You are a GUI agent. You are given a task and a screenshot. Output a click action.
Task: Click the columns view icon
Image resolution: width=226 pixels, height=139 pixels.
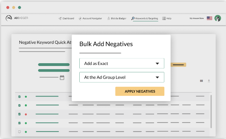[x=201, y=81]
